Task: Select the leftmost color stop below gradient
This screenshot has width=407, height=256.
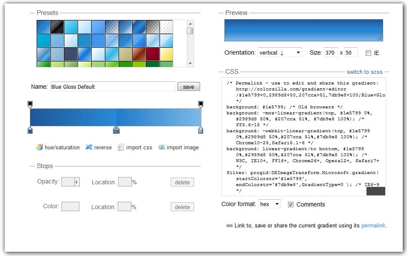Action: click(x=30, y=130)
